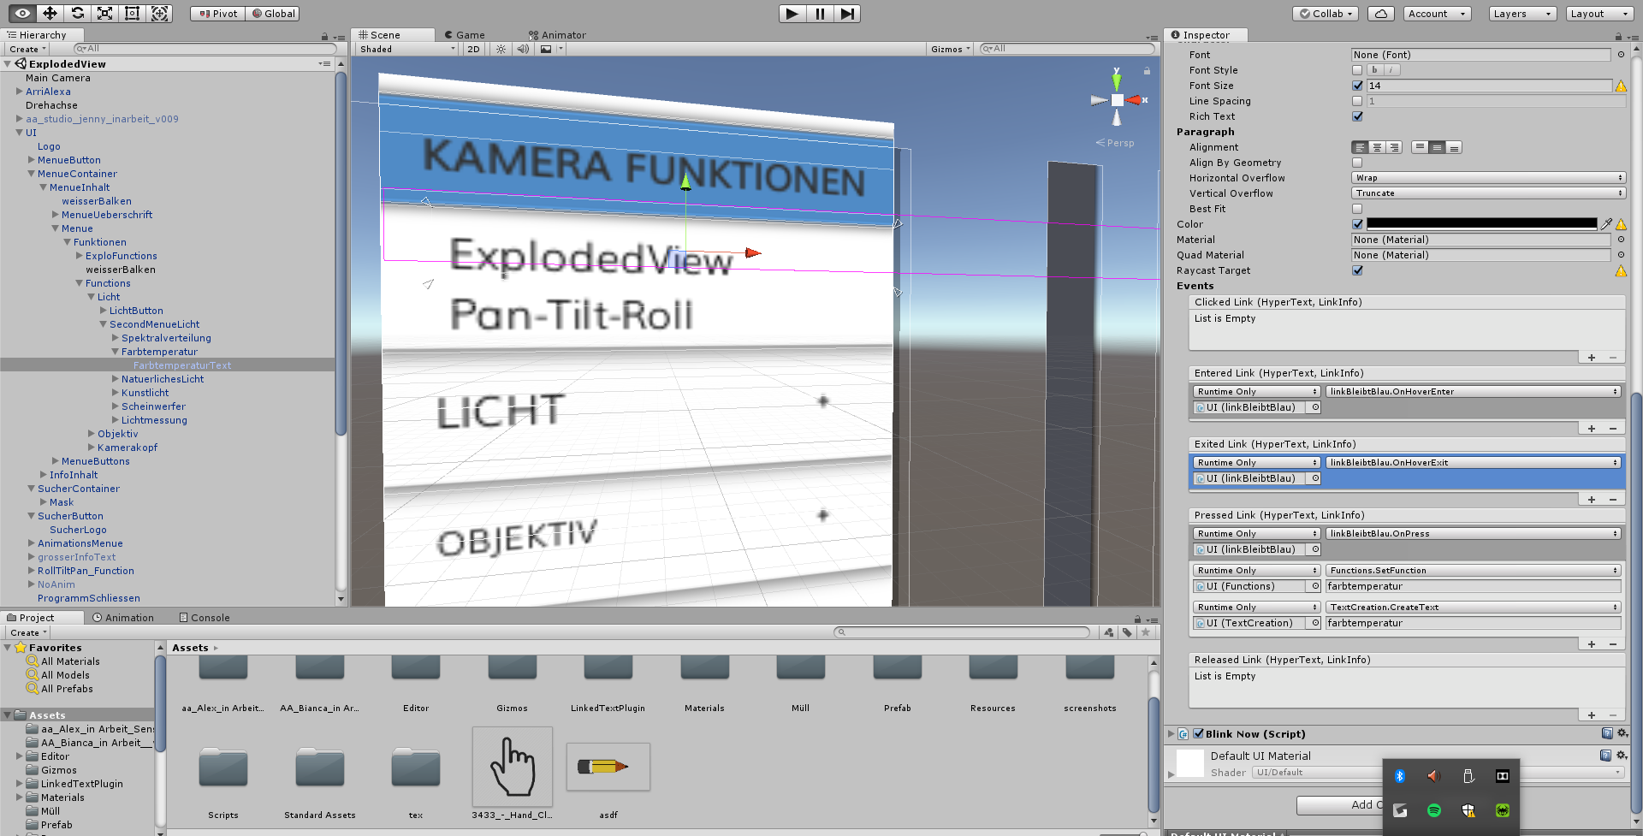Enable the Best Fit checkbox

point(1357,209)
